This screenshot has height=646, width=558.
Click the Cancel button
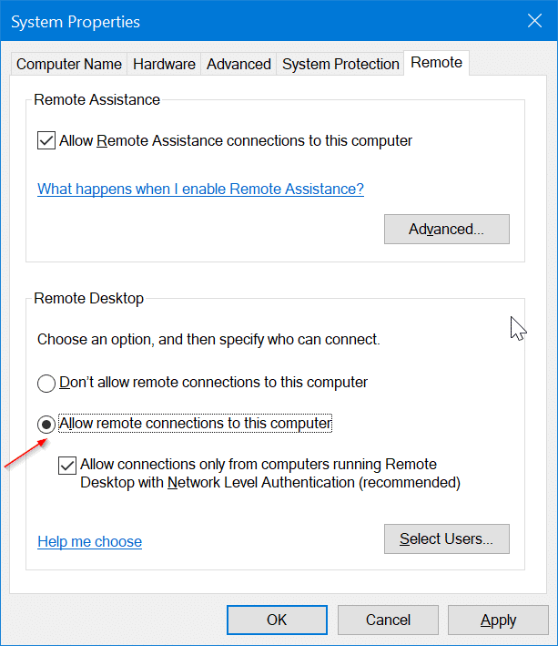(x=388, y=620)
